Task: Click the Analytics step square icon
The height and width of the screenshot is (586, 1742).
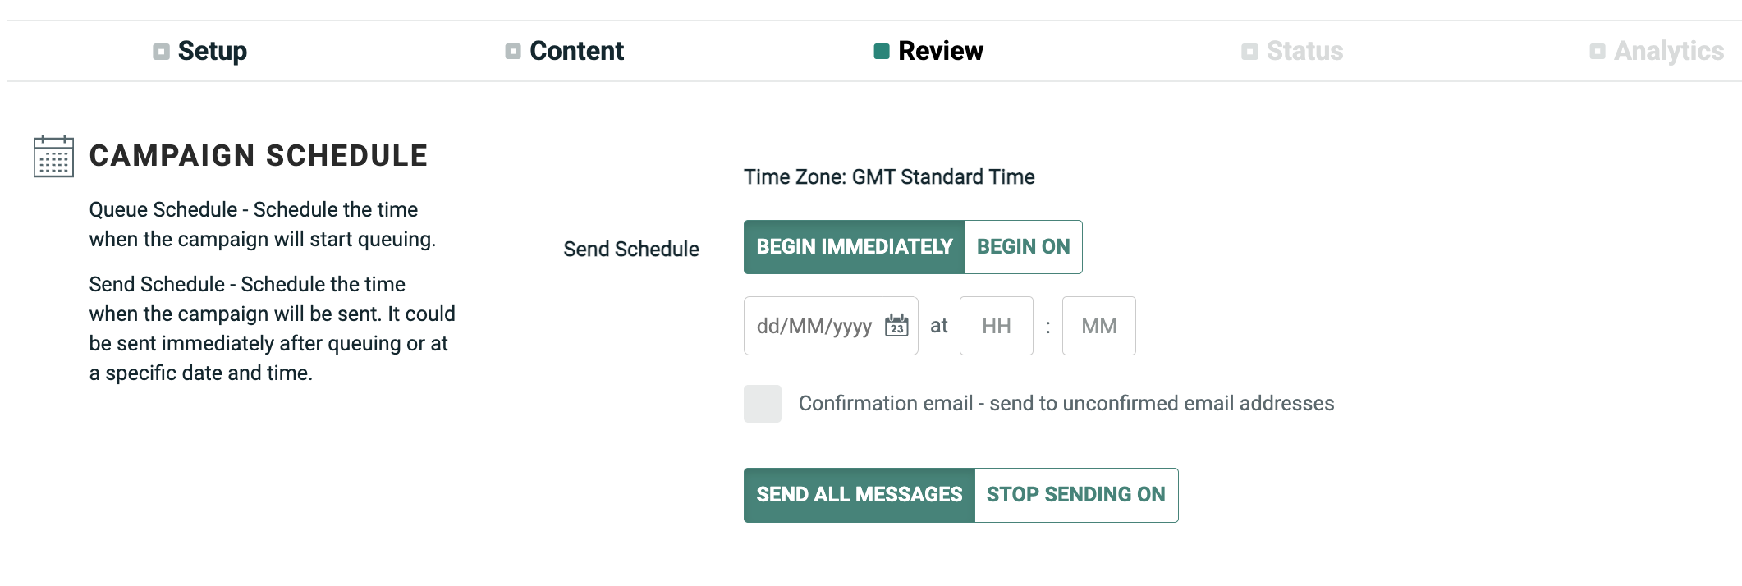Action: pos(1598,52)
